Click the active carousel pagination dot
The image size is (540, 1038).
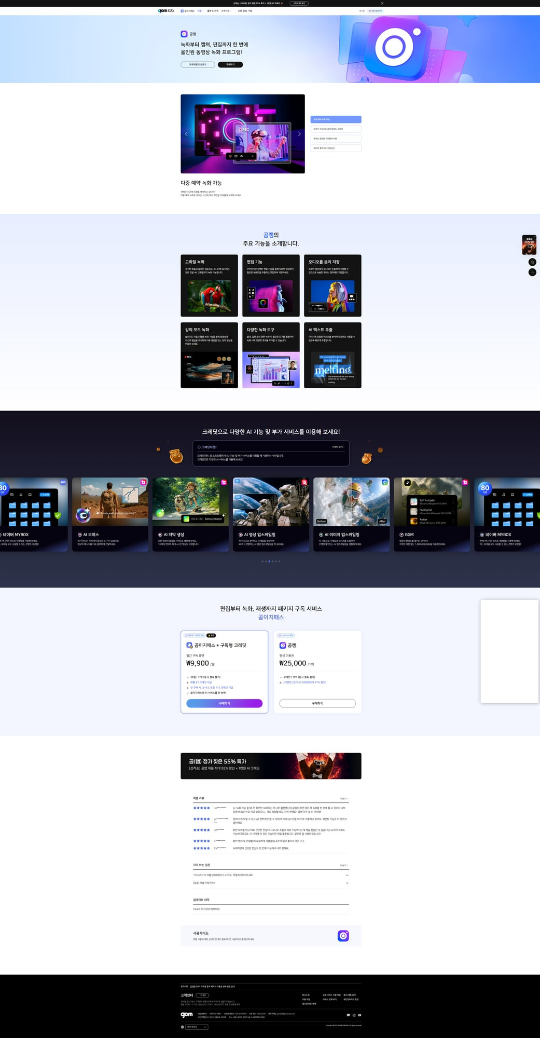(269, 561)
